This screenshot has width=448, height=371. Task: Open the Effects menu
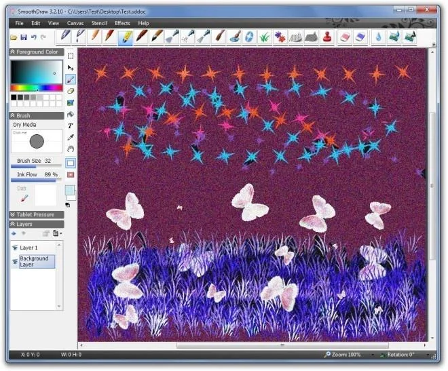click(122, 24)
